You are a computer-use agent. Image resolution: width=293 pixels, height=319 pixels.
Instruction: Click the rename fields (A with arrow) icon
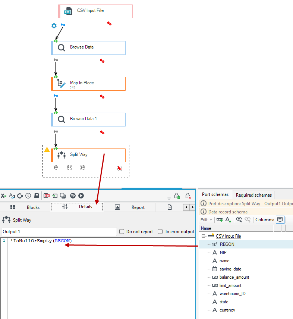pyautogui.click(x=12, y=196)
